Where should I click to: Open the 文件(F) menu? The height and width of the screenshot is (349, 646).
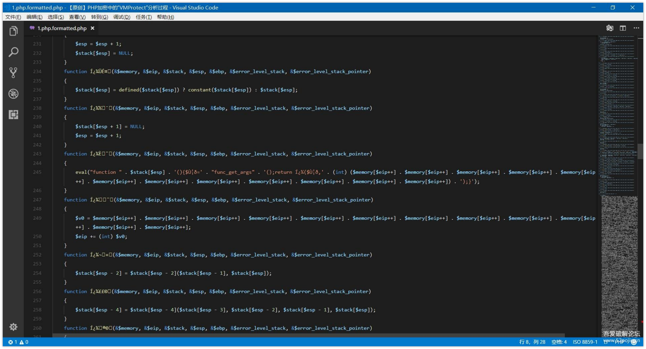point(13,17)
